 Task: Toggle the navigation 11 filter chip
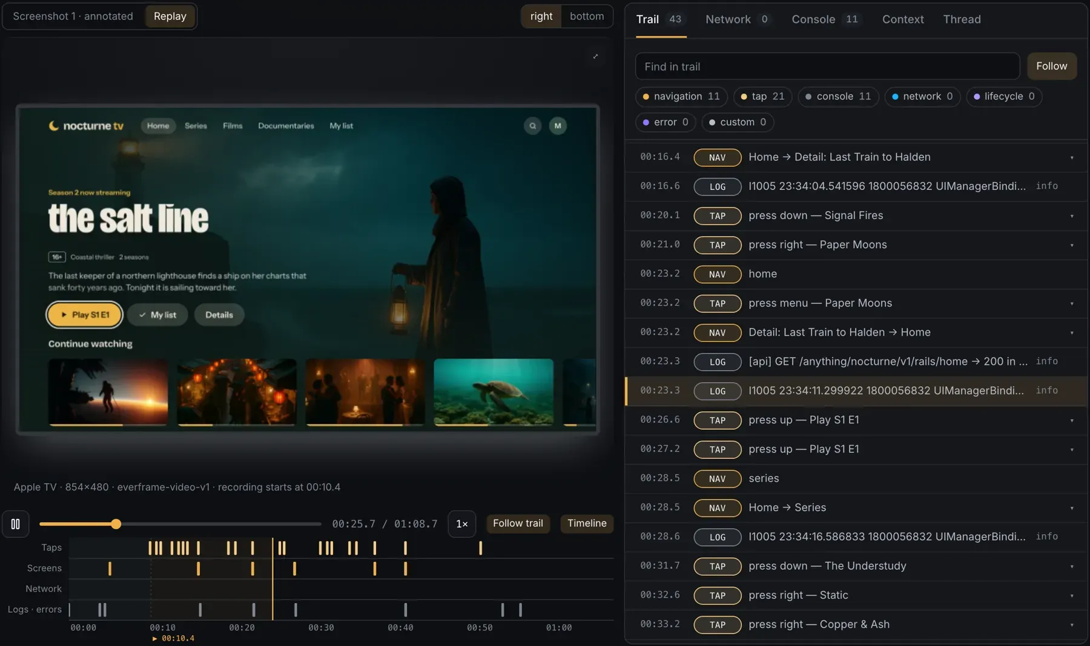tap(682, 96)
